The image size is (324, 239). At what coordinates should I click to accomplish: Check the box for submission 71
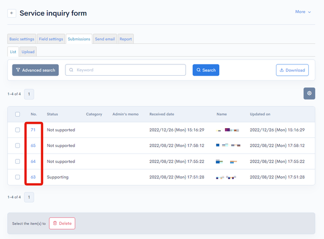(x=18, y=130)
